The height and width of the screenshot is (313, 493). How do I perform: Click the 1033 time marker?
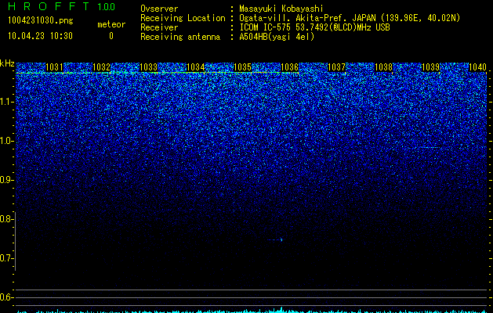(148, 67)
